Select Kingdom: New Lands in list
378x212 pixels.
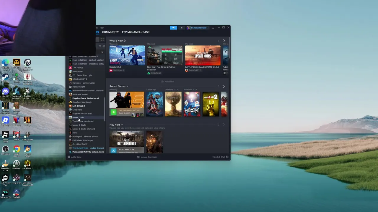[x=87, y=102]
